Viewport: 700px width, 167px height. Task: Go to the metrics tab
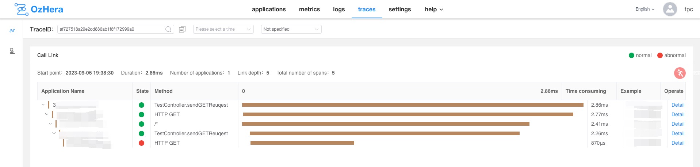point(309,10)
